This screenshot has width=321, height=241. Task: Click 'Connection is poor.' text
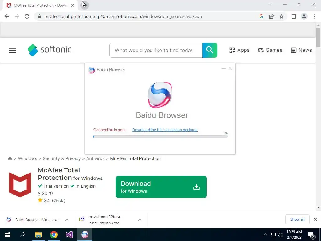[x=110, y=130]
